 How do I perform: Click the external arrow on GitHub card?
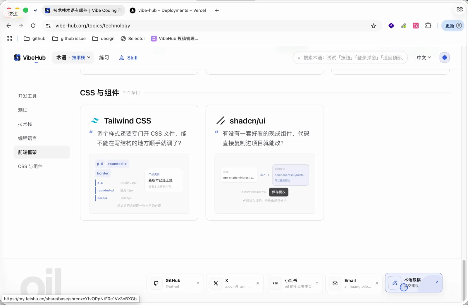(198, 283)
